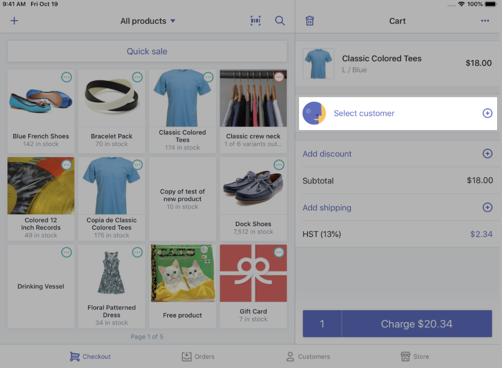
Task: Open Floral Patterned Dress options ellipsis
Action: pos(137,252)
